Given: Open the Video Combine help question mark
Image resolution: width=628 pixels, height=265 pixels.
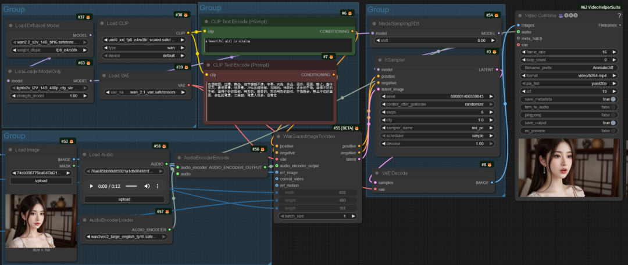Looking at the screenshot, I should click(619, 16).
